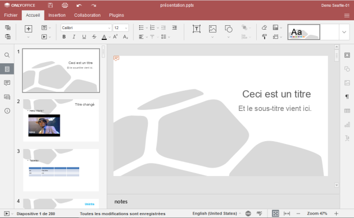Click the zoom in plus button
This screenshot has height=218, width=354.
click(x=336, y=214)
